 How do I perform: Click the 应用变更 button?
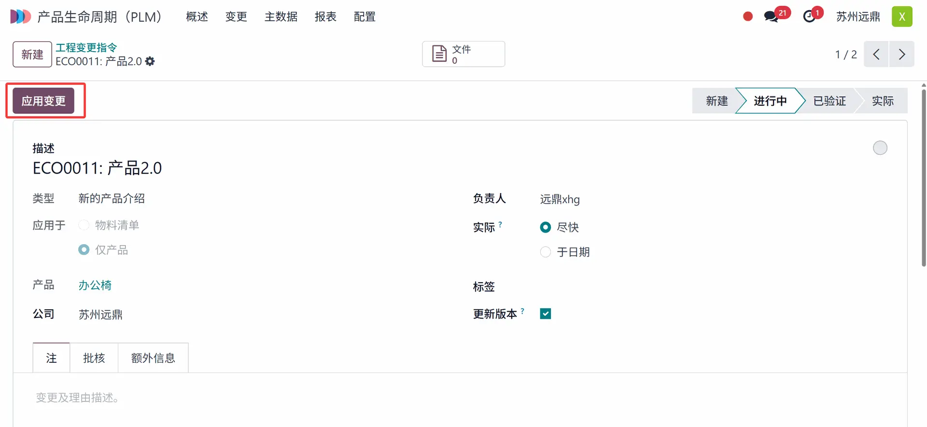(43, 101)
